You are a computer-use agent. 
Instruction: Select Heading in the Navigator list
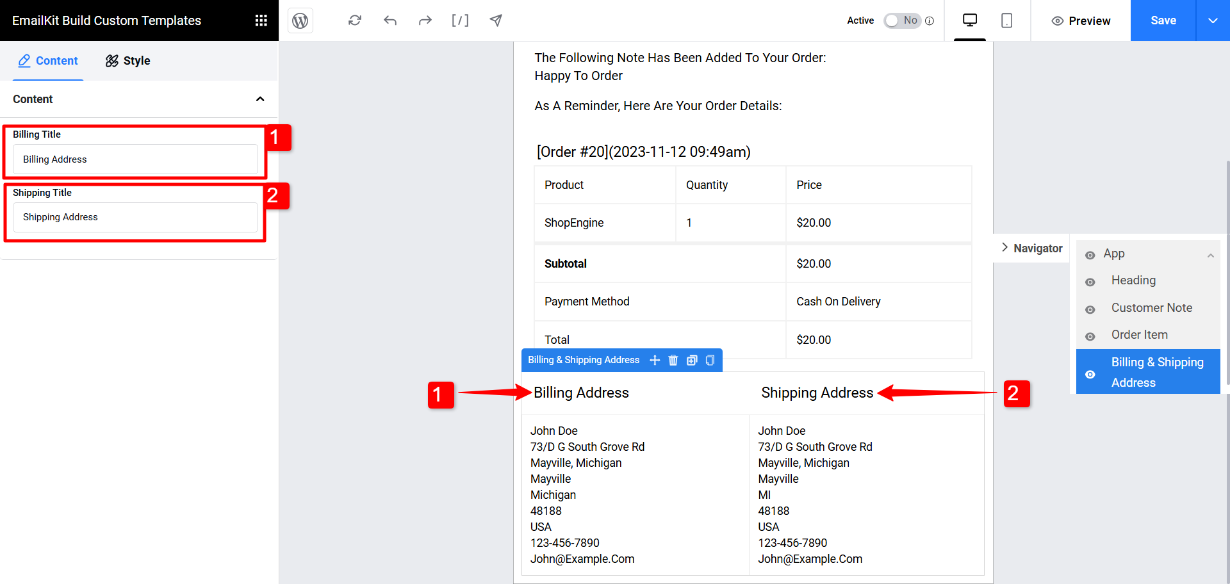tap(1133, 280)
